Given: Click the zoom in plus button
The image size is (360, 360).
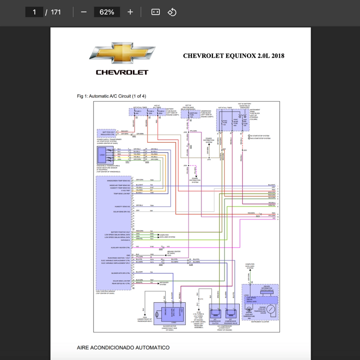Looking at the screenshot, I should pos(130,12).
